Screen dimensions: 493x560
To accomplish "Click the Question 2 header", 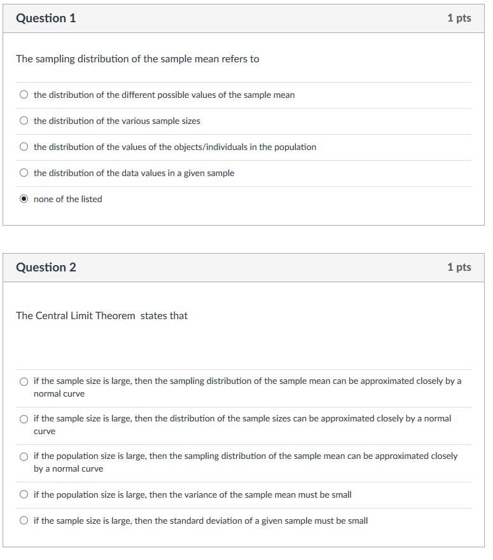I will pyautogui.click(x=46, y=267).
